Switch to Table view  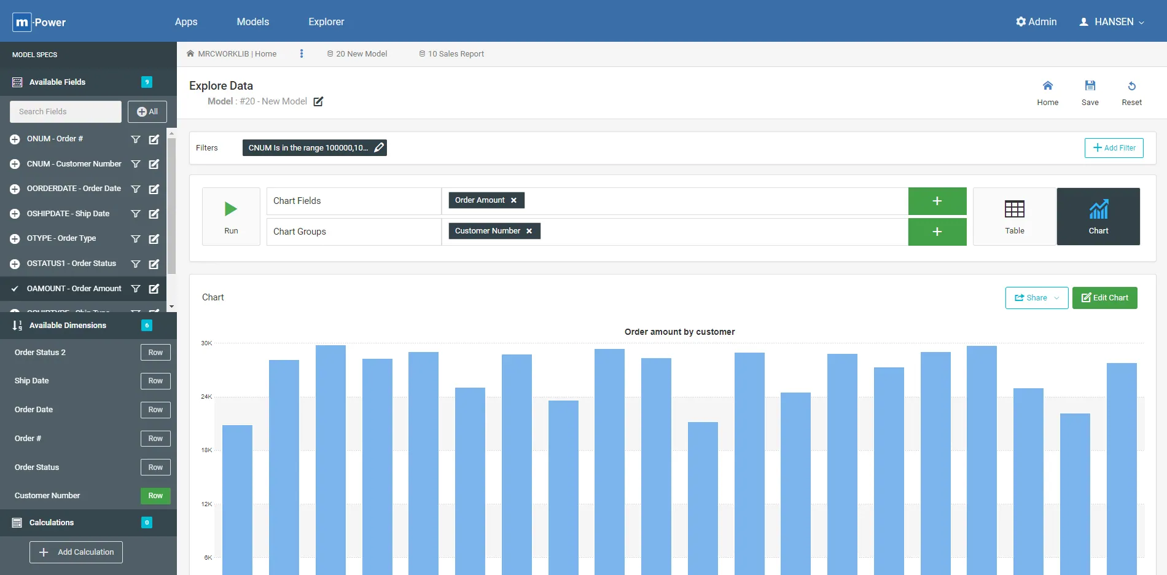1015,217
